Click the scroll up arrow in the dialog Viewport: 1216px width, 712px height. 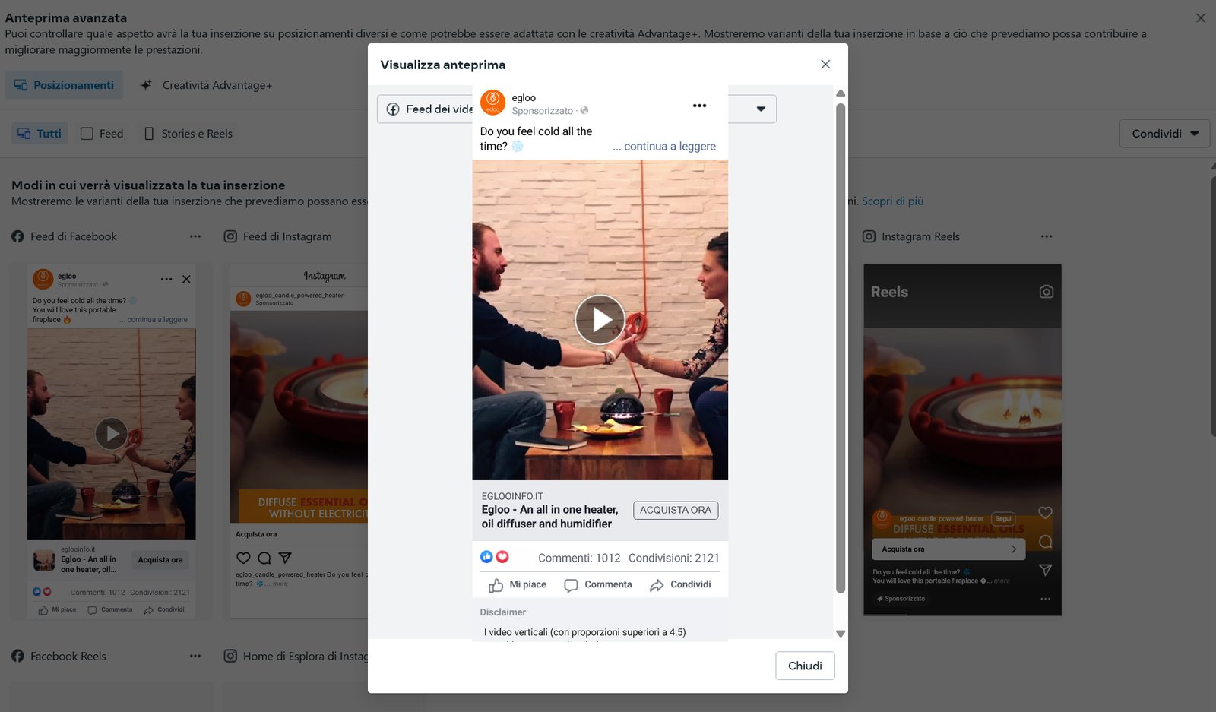click(x=841, y=93)
